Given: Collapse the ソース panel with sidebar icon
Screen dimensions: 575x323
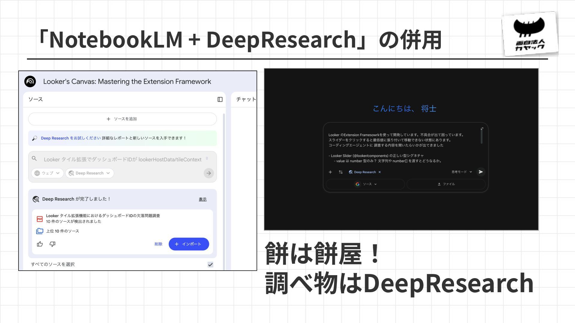Looking at the screenshot, I should pyautogui.click(x=220, y=99).
